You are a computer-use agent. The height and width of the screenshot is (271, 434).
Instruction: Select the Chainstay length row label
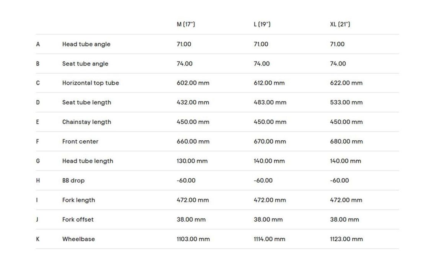coord(86,122)
